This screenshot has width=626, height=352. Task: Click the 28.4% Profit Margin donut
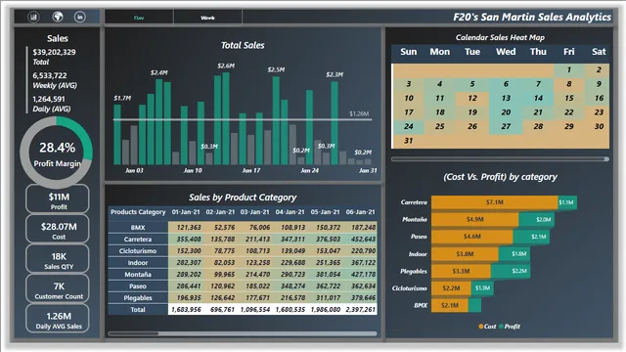[57, 153]
